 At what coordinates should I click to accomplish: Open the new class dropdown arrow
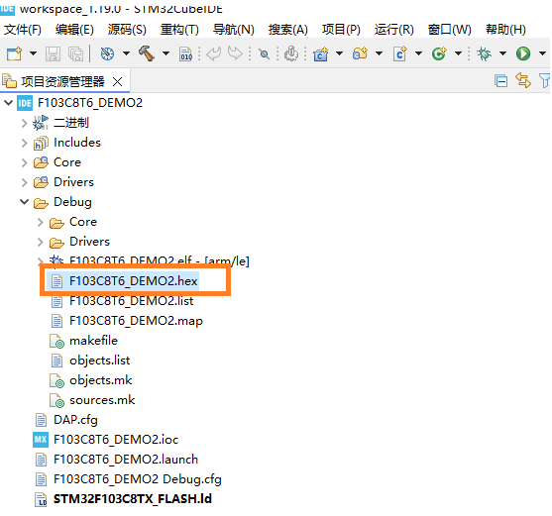tap(459, 53)
